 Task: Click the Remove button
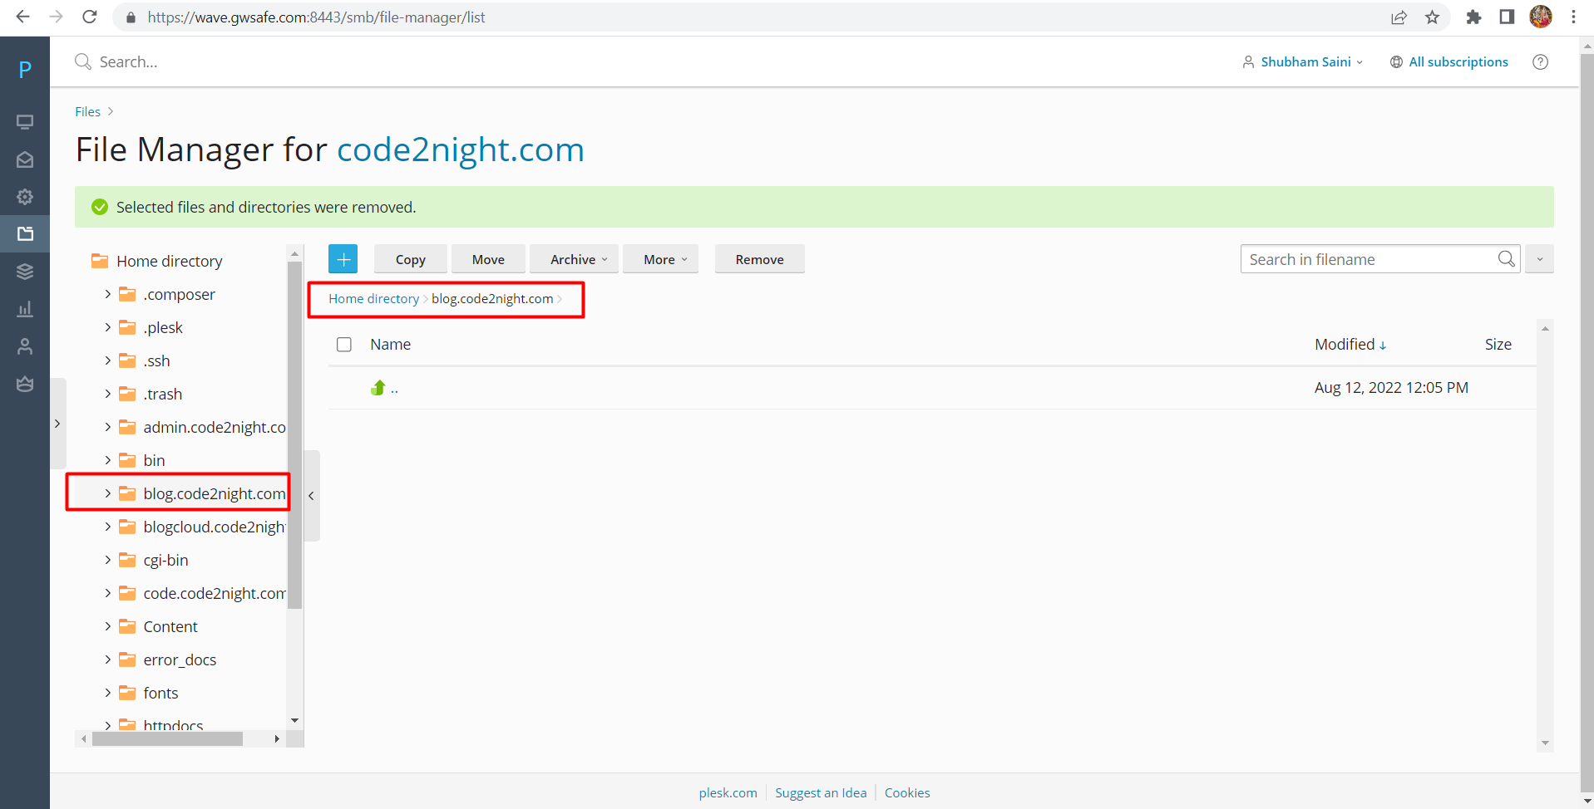tap(759, 259)
